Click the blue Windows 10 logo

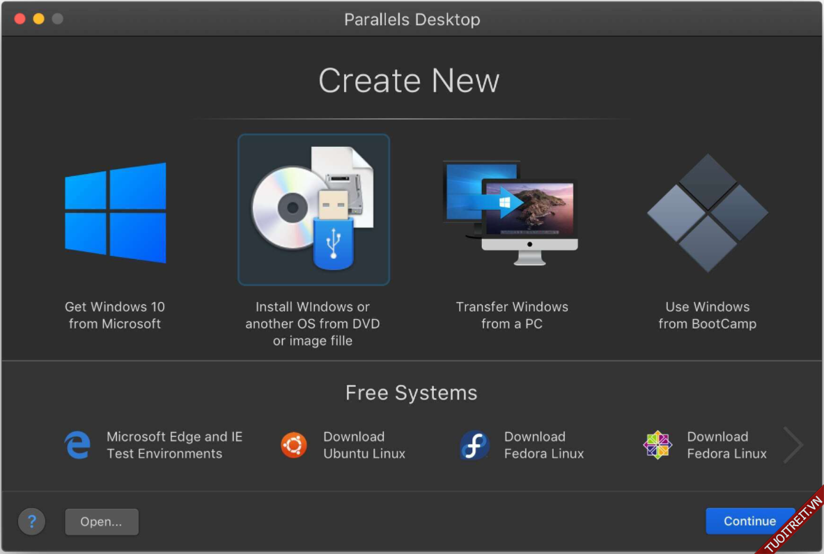click(x=116, y=212)
